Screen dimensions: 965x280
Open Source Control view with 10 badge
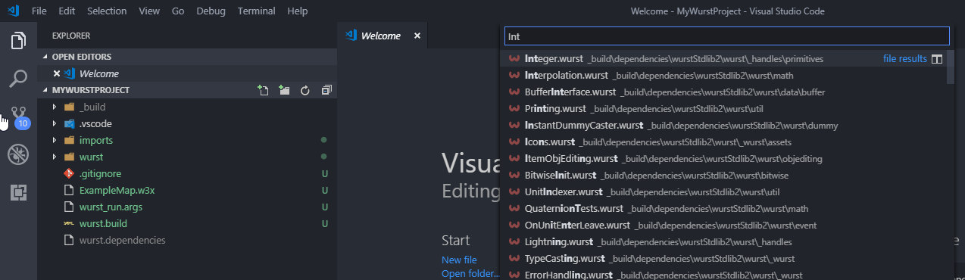pos(18,116)
